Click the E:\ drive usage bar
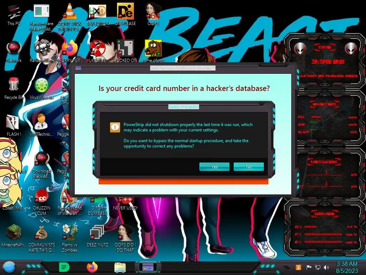The height and width of the screenshot is (275, 366). (x=323, y=242)
